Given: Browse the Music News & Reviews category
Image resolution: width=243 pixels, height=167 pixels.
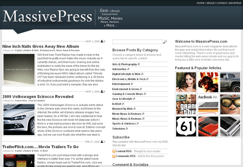Looking at the screenshot, I should point(127,119).
